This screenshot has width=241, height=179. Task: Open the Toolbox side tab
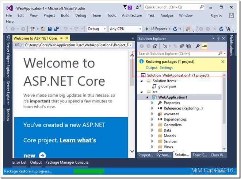8,115
